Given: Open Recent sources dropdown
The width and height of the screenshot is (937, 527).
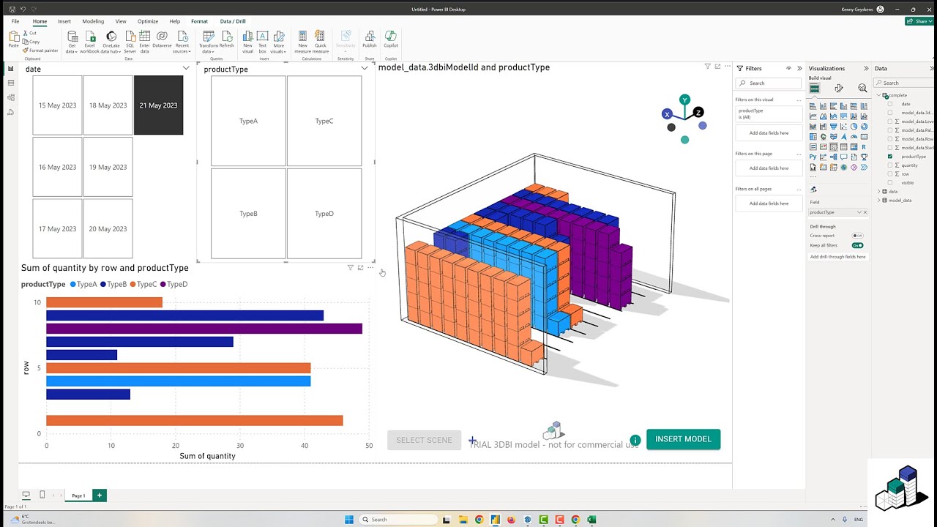Looking at the screenshot, I should 182,42.
